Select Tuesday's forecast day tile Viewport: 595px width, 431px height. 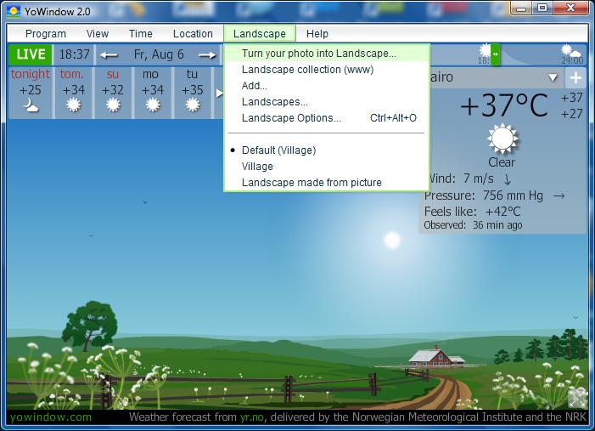[193, 92]
